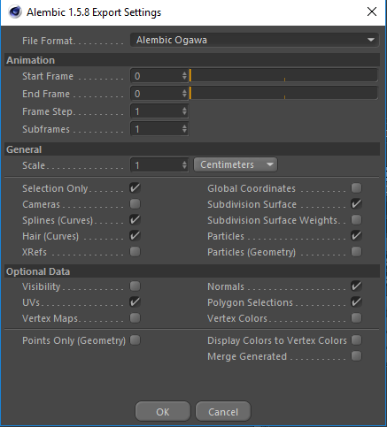Enable the Global Coordinates checkbox
Viewport: 387px width, 427px height.
[356, 188]
